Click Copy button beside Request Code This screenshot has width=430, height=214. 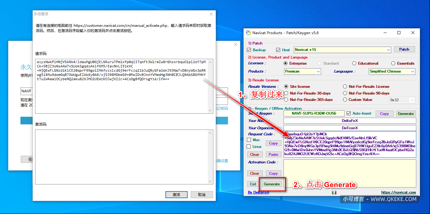click(x=273, y=143)
